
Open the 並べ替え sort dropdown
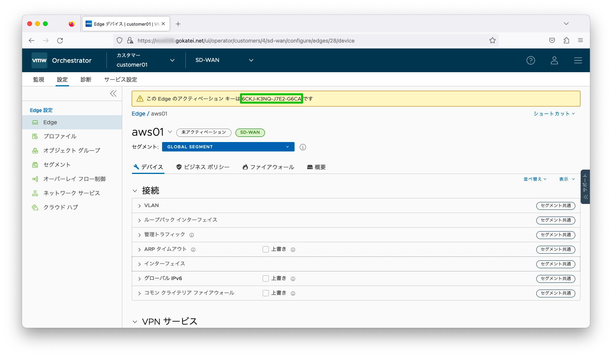tap(535, 179)
